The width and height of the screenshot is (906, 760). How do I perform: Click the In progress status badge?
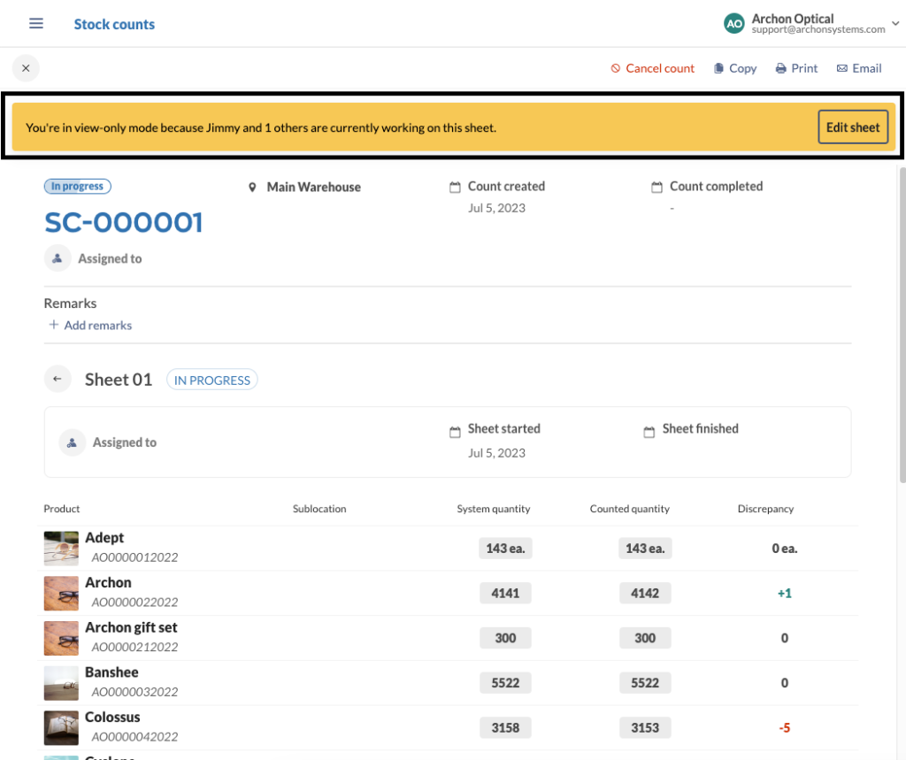point(77,186)
